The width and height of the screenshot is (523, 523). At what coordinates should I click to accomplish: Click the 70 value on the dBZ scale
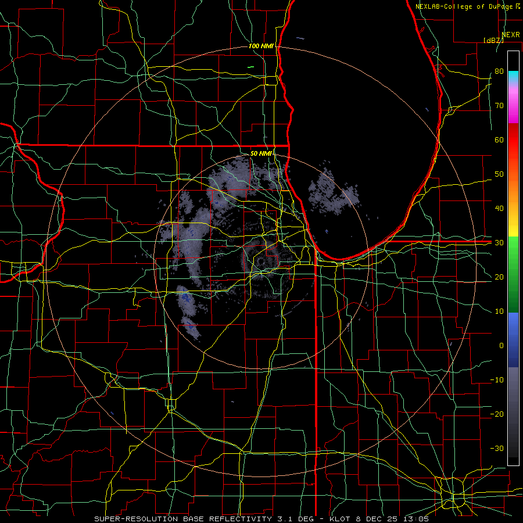point(499,106)
